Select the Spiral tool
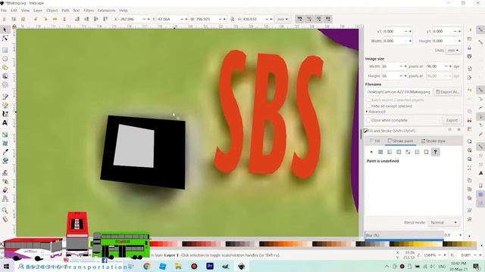The height and width of the screenshot is (272, 485). click(5, 85)
